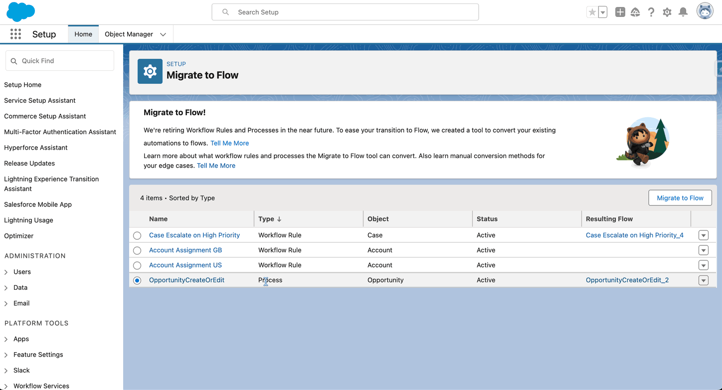Select the OpportunityCreateOrEdit radio button

[x=137, y=280]
